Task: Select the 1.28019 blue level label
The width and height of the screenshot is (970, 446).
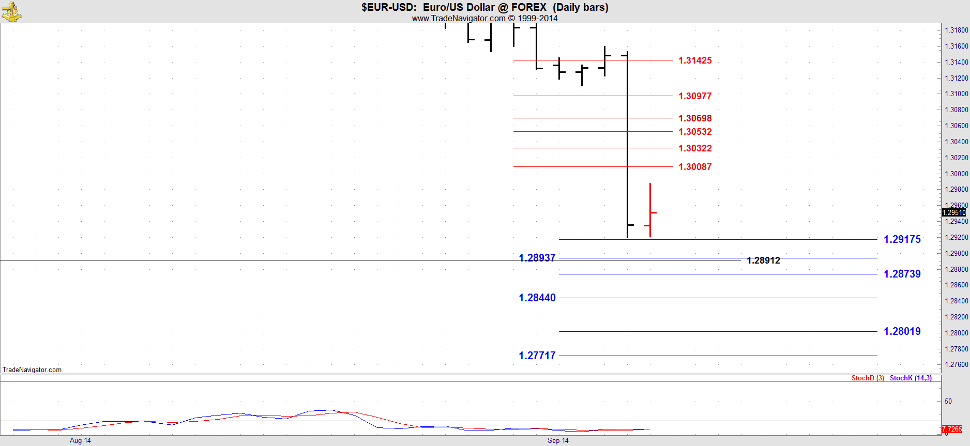Action: coord(902,331)
